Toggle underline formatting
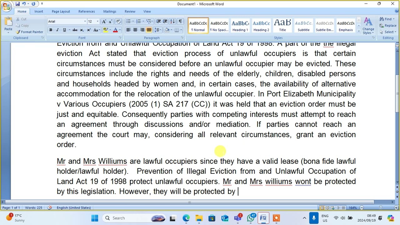 (64, 30)
